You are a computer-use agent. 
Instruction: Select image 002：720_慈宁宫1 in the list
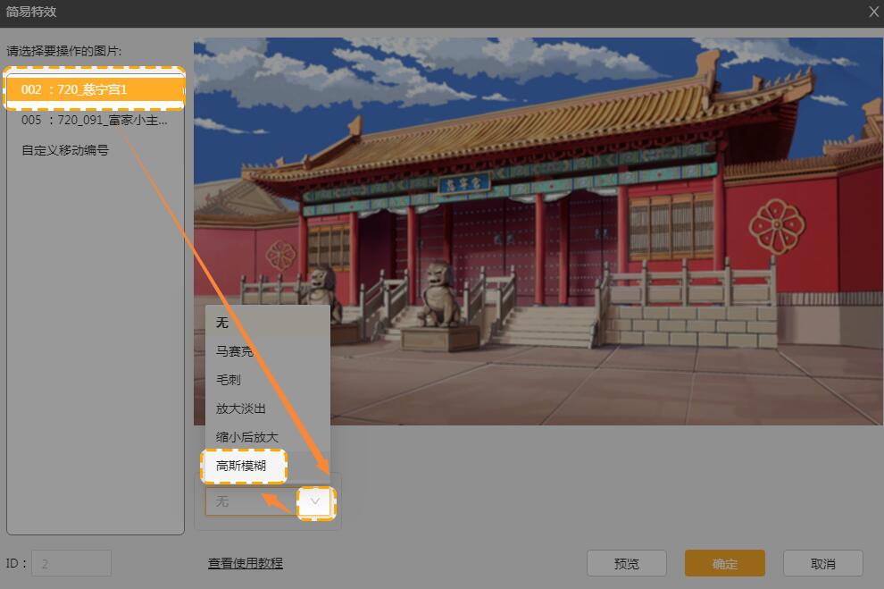[95, 90]
